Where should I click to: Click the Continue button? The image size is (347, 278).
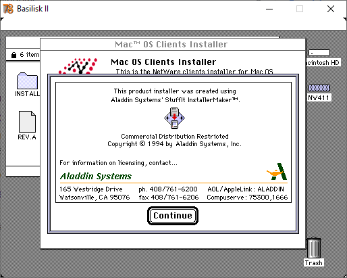(x=173, y=216)
